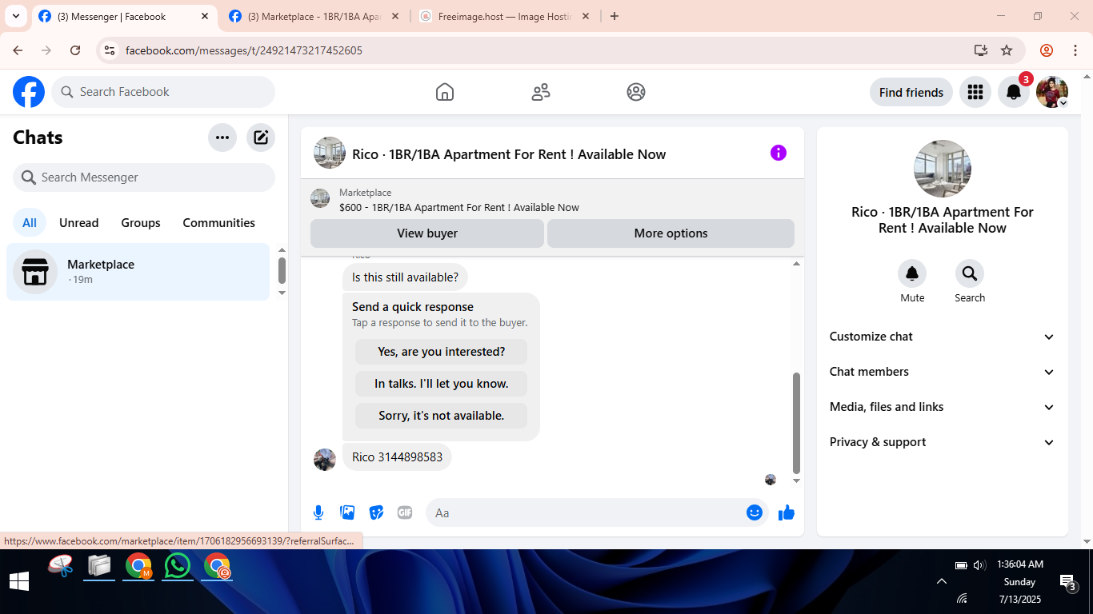
Task: Start a new message with compose icon
Action: point(261,138)
